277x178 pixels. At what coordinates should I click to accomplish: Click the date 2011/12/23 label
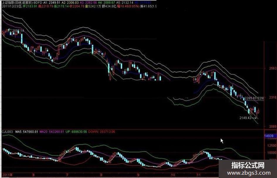[x=10, y=6]
